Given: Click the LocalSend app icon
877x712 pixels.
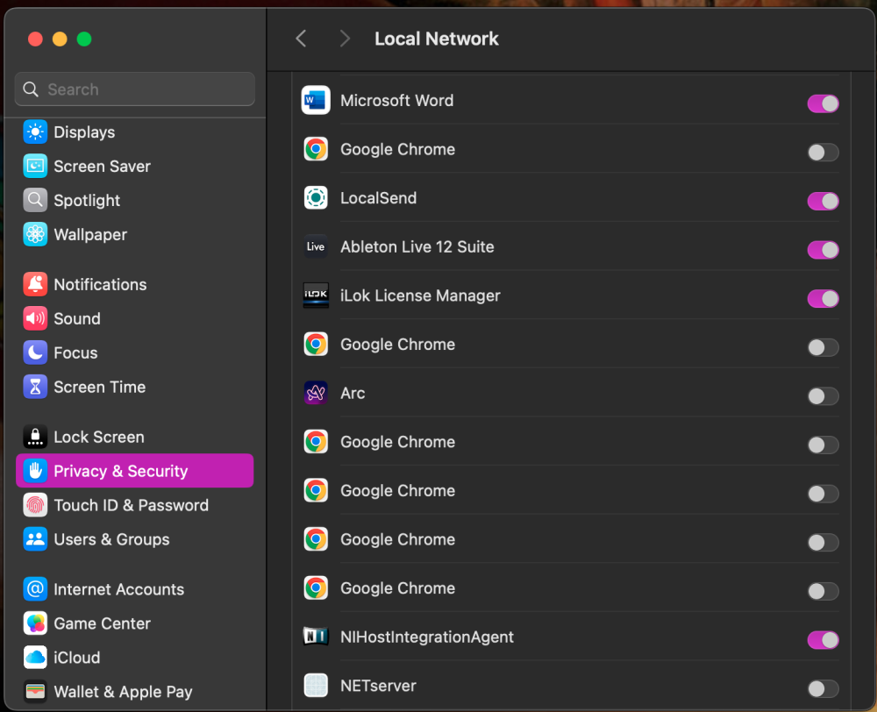Looking at the screenshot, I should point(316,198).
